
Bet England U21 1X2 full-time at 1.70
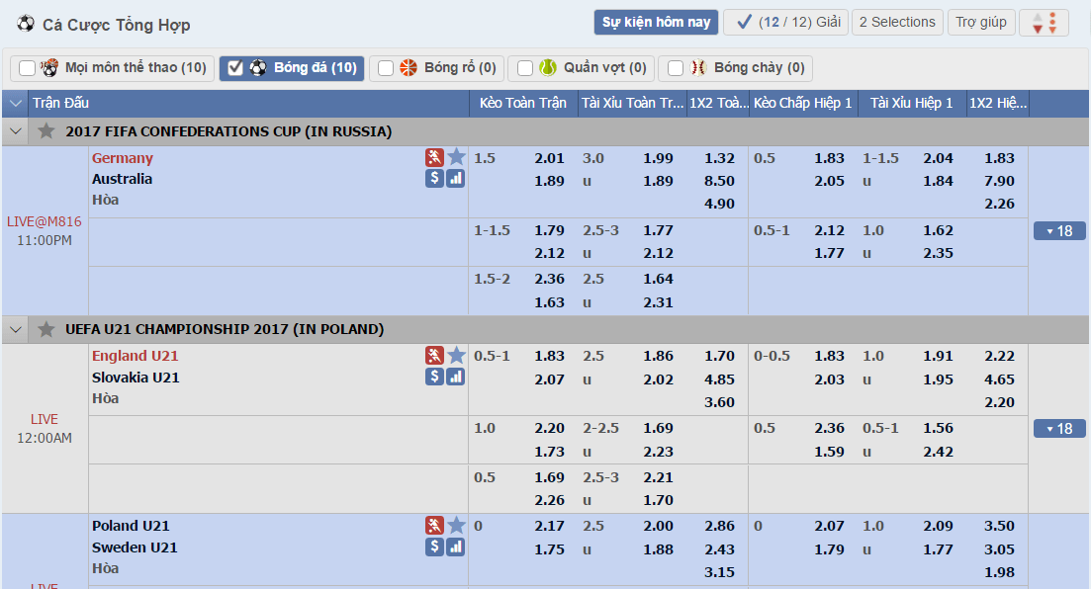pos(719,356)
